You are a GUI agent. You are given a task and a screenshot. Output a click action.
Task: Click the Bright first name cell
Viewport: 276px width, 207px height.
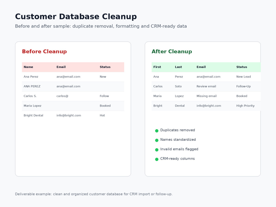click(158, 106)
